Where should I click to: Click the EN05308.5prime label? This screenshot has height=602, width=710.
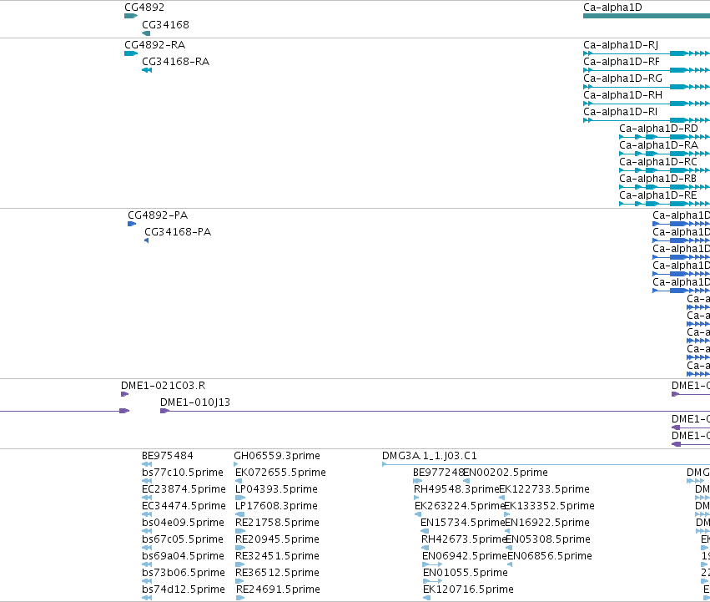[x=548, y=540]
